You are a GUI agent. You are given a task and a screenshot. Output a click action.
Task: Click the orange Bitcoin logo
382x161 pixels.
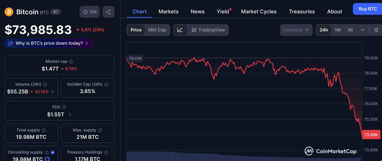9,12
